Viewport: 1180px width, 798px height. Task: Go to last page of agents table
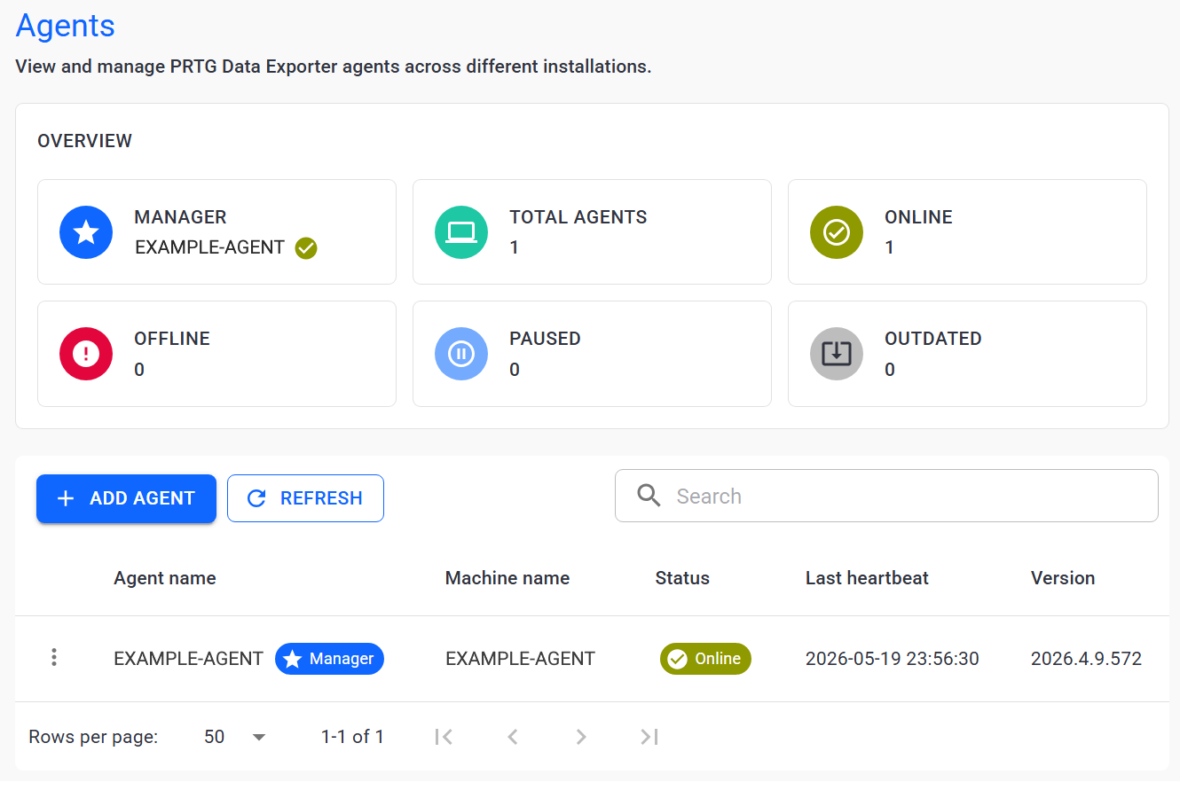click(x=649, y=737)
